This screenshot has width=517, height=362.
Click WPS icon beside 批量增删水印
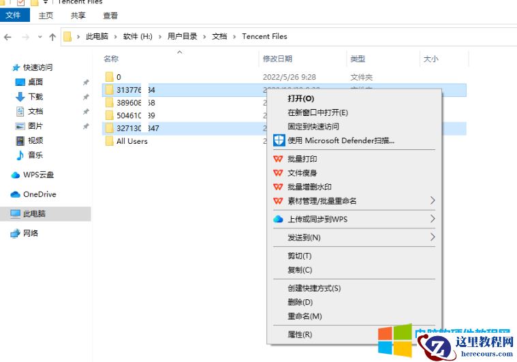click(278, 187)
